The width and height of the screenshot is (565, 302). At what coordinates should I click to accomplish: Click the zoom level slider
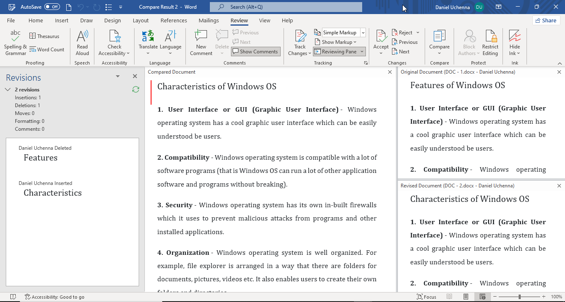coord(519,297)
